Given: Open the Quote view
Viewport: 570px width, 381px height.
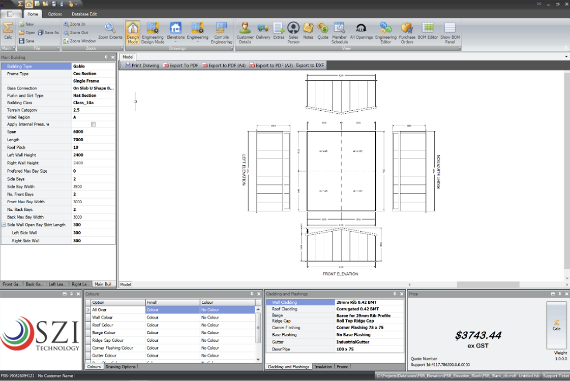Looking at the screenshot, I should point(323,31).
